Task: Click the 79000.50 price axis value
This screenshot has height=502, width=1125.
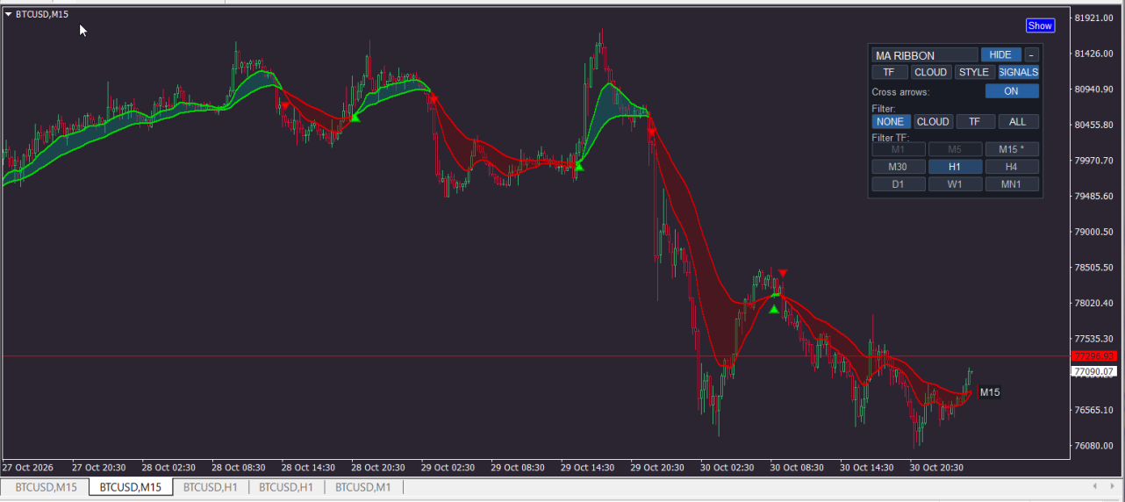Action: click(x=1093, y=232)
